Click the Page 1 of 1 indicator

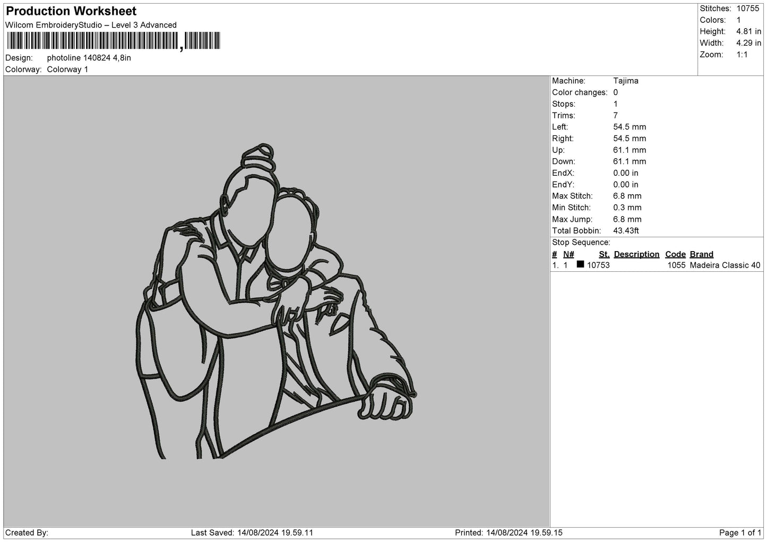(740, 532)
